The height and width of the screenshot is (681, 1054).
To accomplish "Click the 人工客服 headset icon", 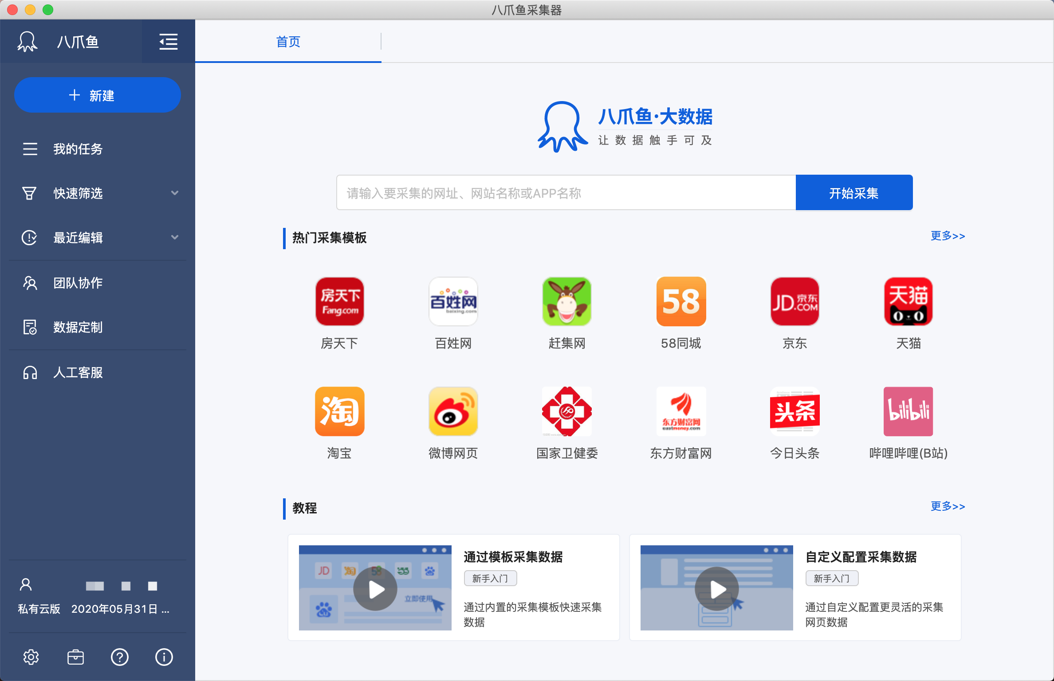I will click(30, 372).
